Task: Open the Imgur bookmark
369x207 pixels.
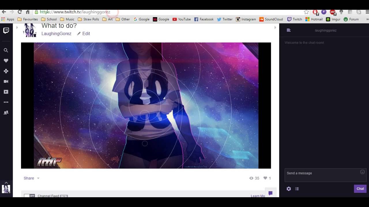Action: [x=333, y=19]
